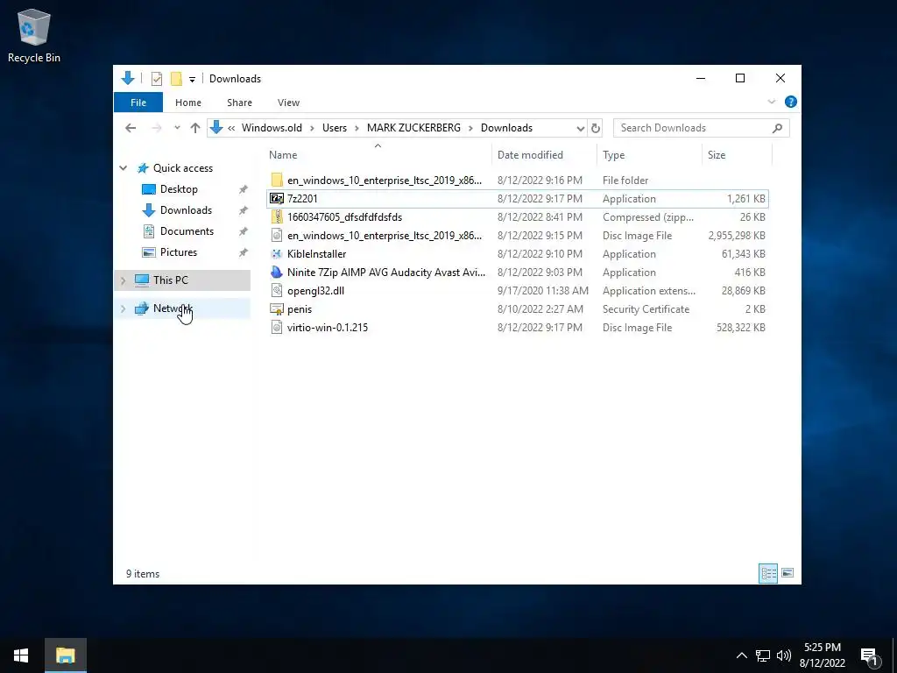Select the opengl32.dll file name

point(315,291)
